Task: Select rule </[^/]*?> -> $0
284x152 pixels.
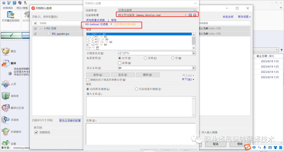Action: [x=139, y=37]
